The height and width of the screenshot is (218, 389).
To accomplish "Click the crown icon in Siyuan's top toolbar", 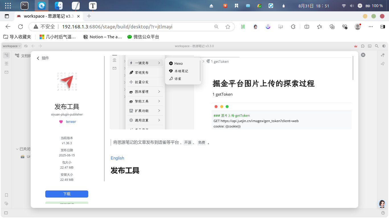I will (x=355, y=46).
